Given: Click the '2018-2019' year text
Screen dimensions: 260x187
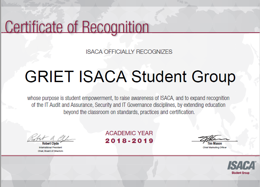Looking at the screenshot, I should [129, 141].
